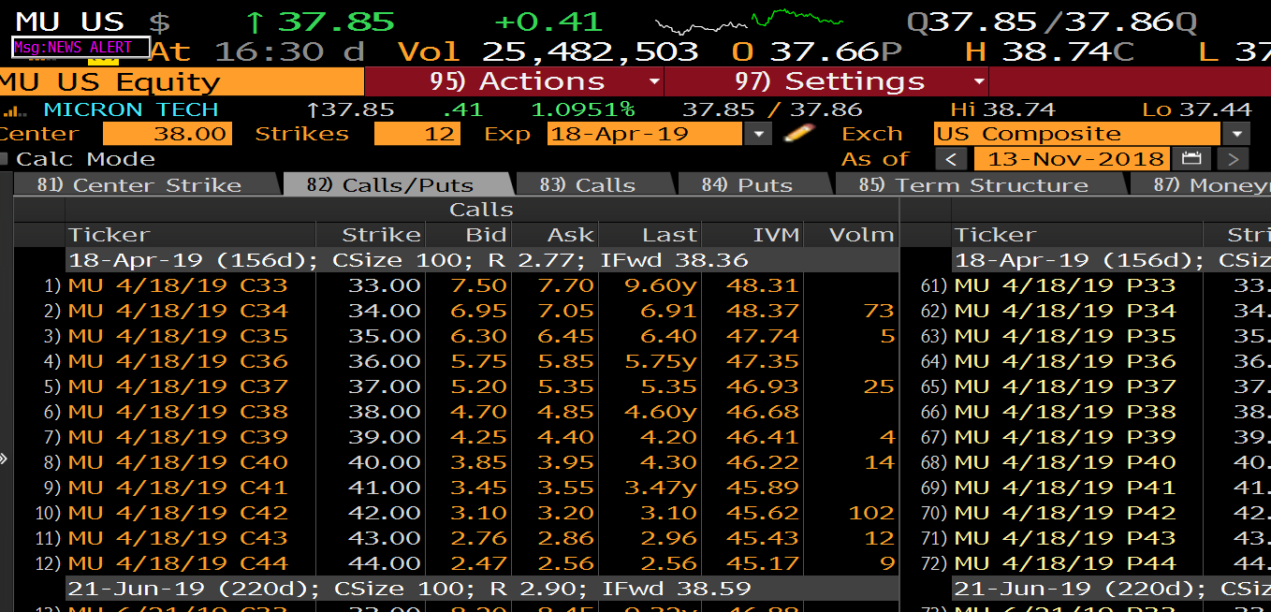Screen dimensions: 1271x612
Task: Click the MICRON TECH company name
Action: click(131, 109)
